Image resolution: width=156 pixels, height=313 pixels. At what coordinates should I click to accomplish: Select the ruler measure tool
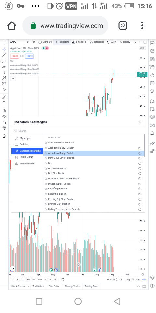(4, 97)
